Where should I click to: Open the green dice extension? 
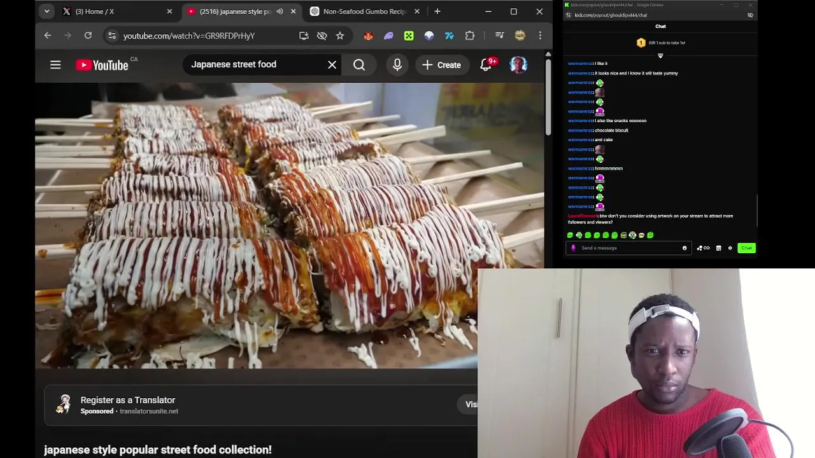(409, 36)
